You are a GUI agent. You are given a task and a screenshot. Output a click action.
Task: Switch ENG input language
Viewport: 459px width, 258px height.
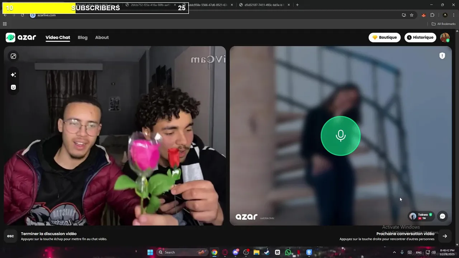click(x=418, y=252)
